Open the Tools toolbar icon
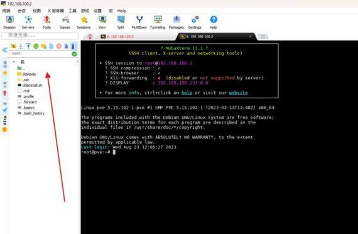This screenshot has width=358, height=234. pyautogui.click(x=46, y=23)
